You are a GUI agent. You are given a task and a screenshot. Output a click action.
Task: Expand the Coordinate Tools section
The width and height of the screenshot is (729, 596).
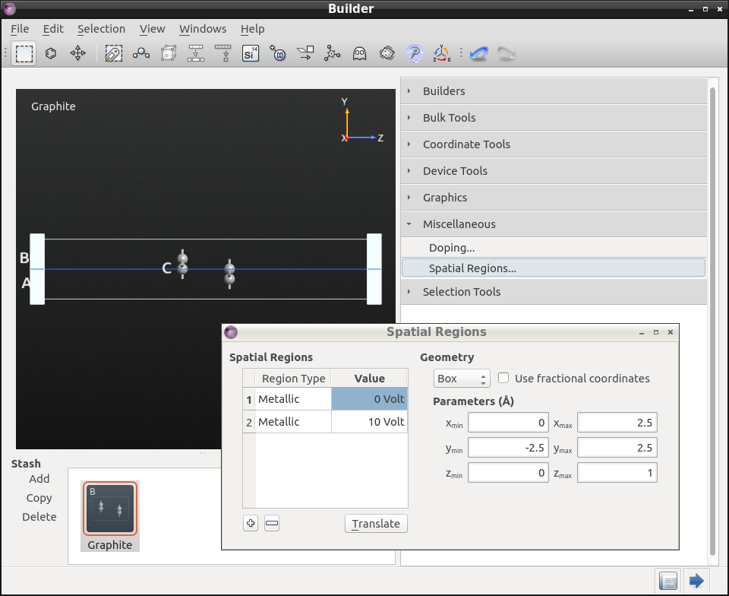click(554, 144)
